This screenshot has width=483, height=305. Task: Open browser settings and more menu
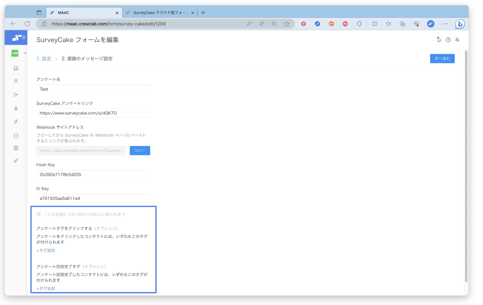445,24
